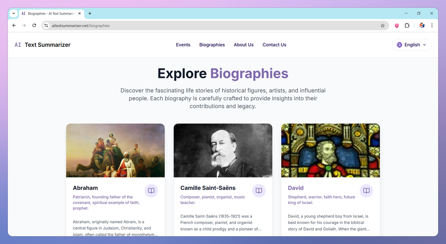Viewport: 446px width, 244px height.
Task: Go forward to the next page
Action: pyautogui.click(x=24, y=26)
